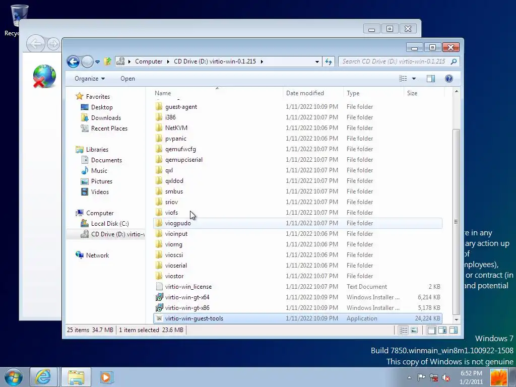Select Computer in navigation pane
516x387 pixels.
(100, 213)
